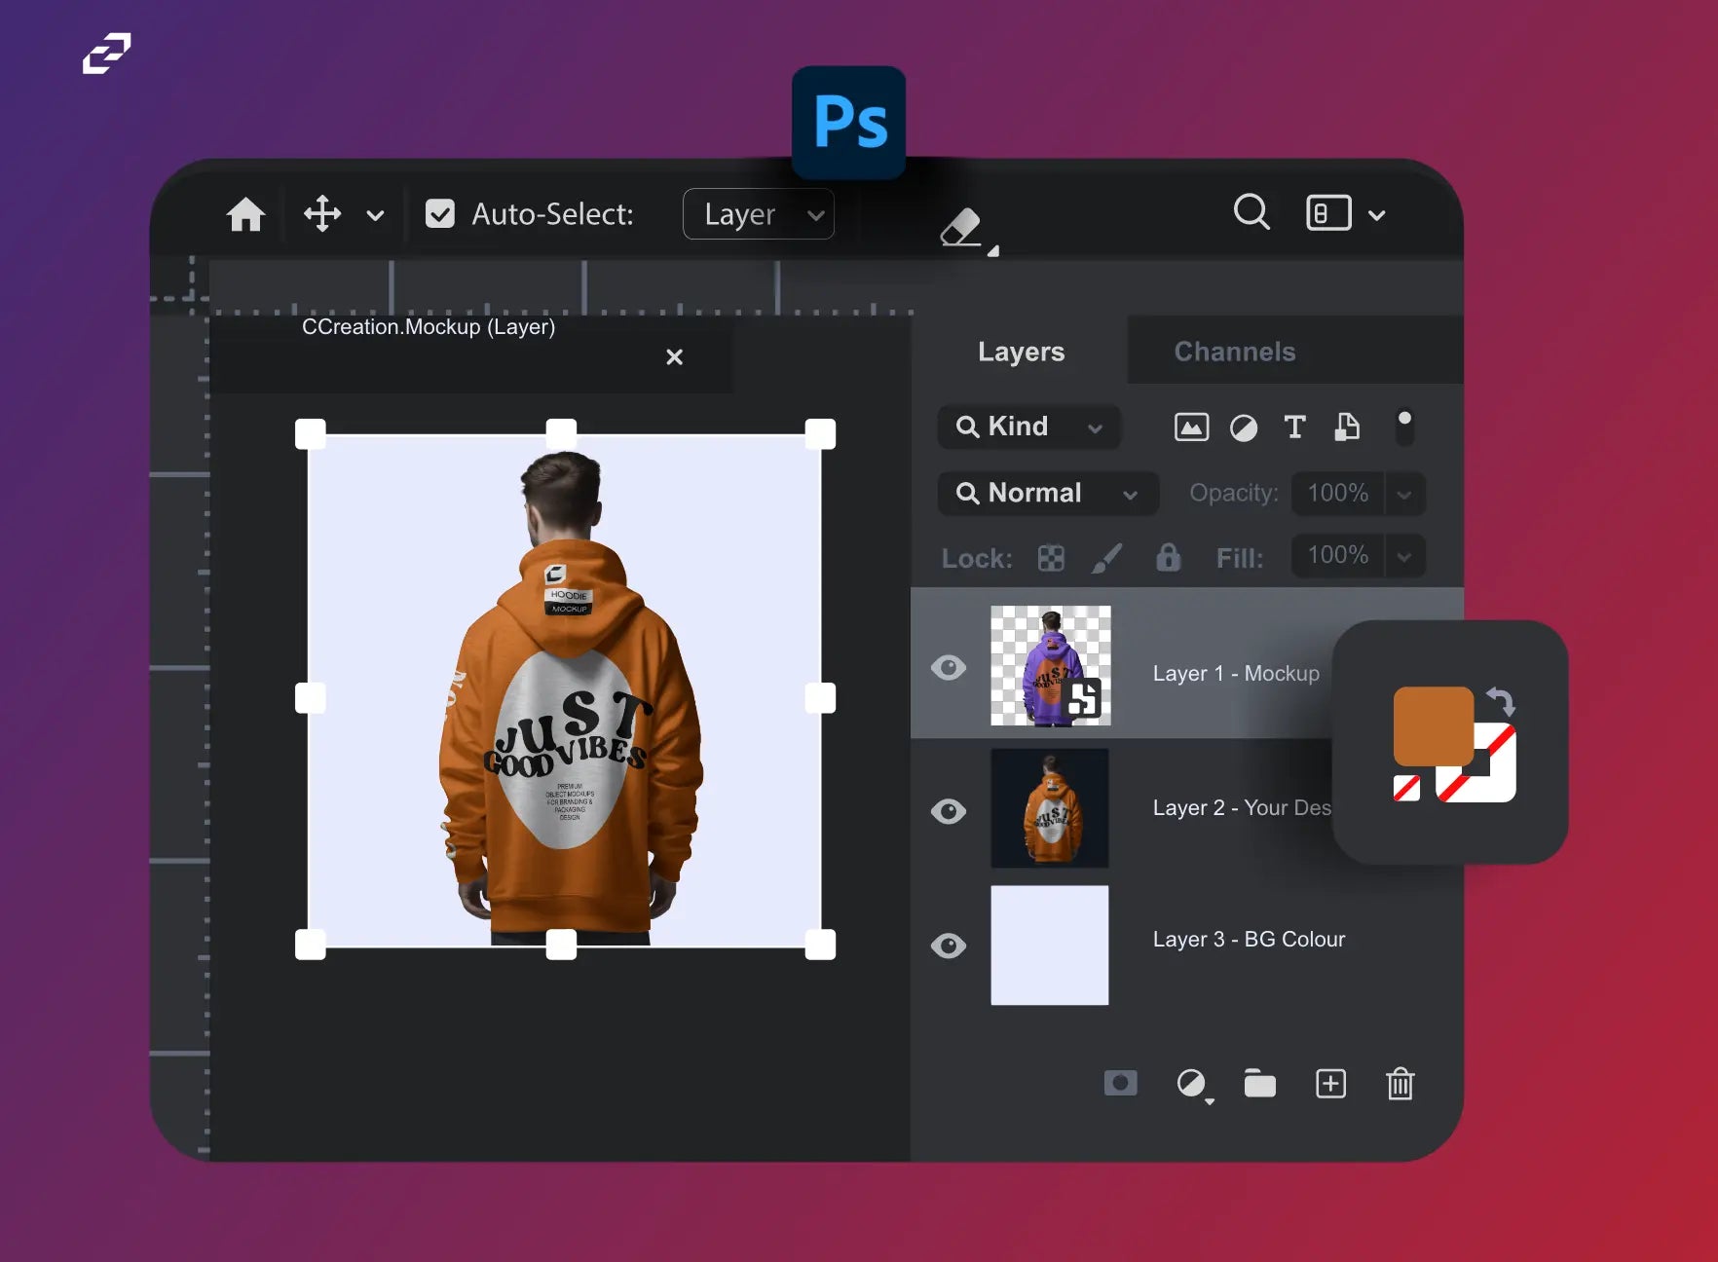Add a layer mask
This screenshot has height=1262, width=1718.
click(x=1120, y=1083)
